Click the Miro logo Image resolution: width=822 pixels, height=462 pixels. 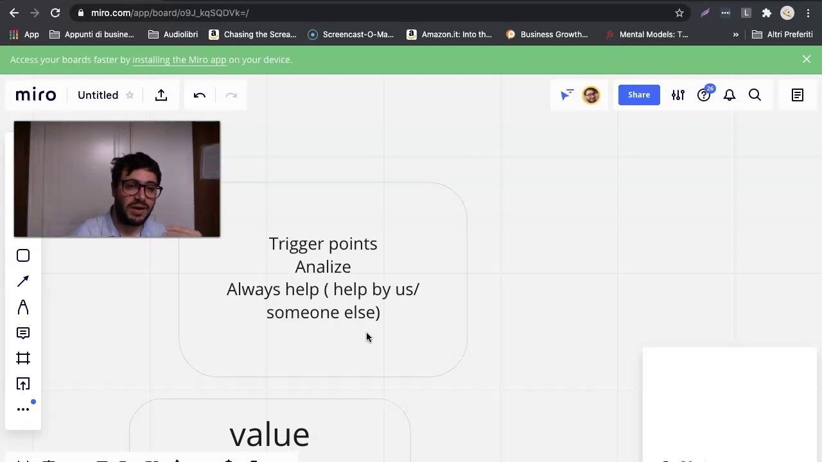[x=36, y=95]
